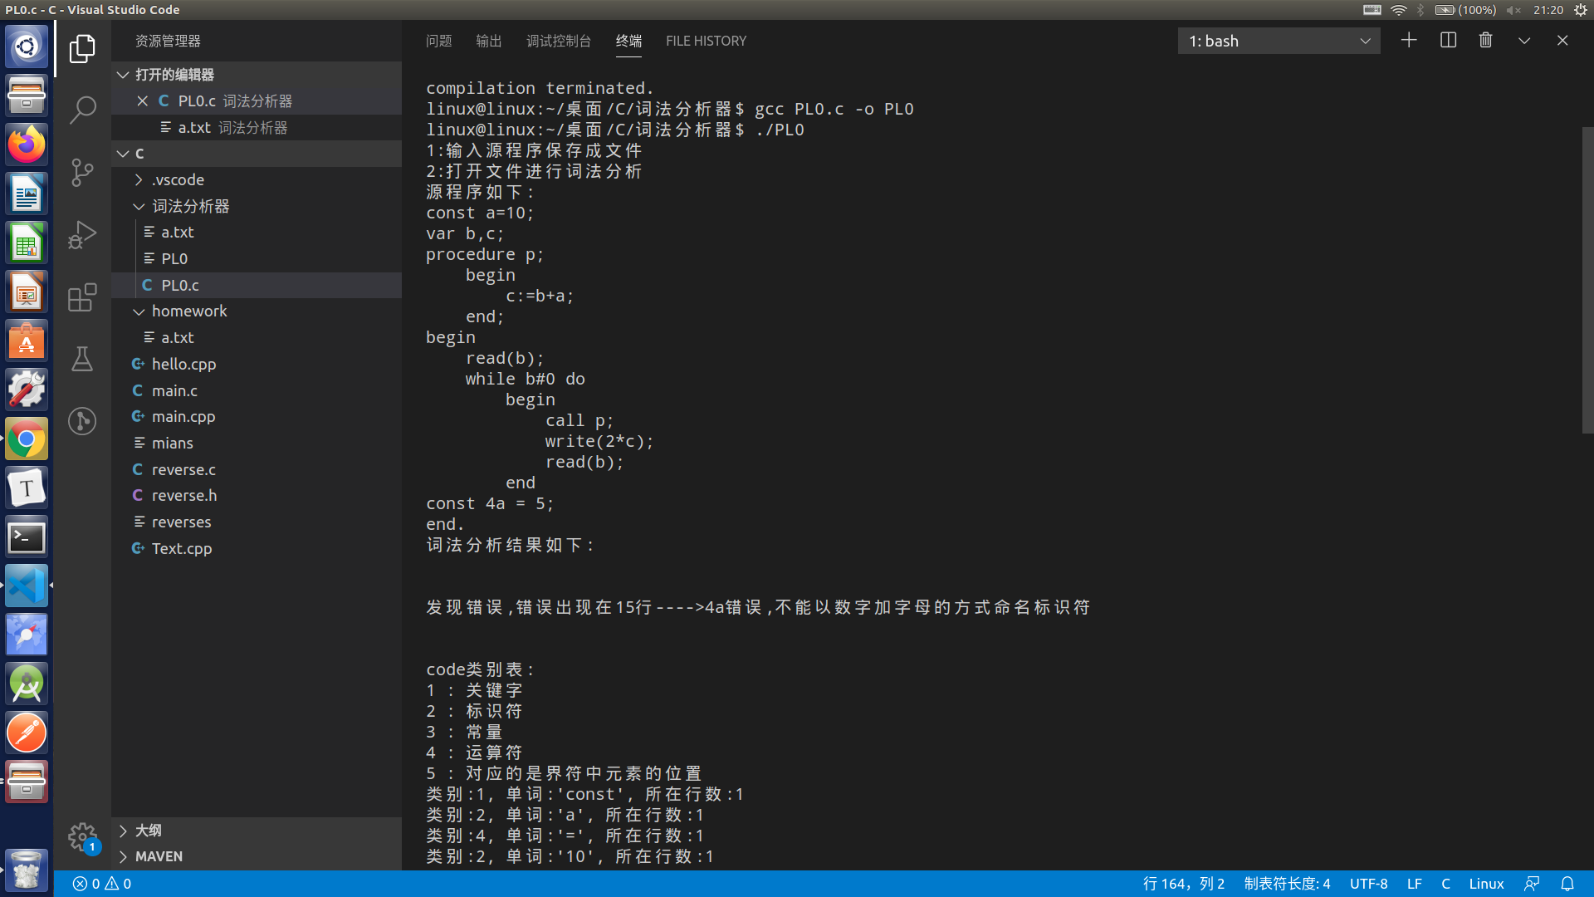Open the Source Control view
The width and height of the screenshot is (1594, 897).
(x=82, y=172)
